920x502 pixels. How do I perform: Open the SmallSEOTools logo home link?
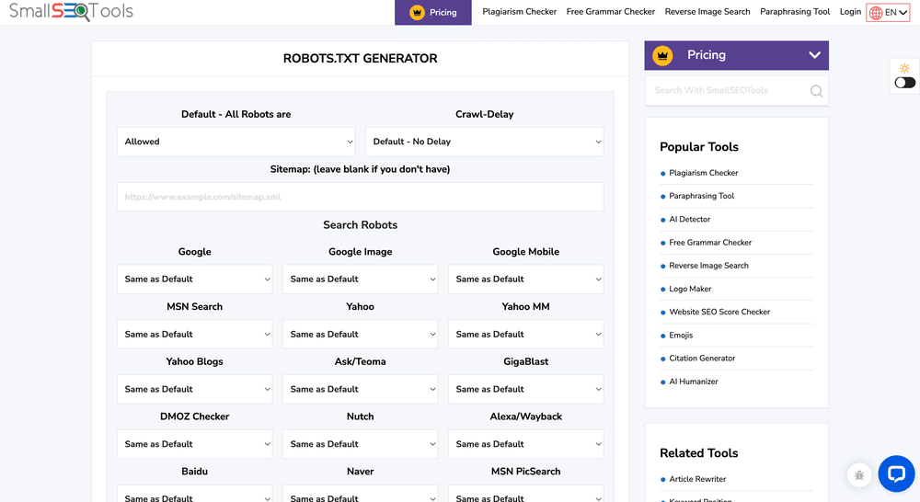click(x=71, y=11)
